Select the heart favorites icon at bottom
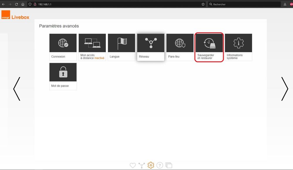293x170 pixels. pyautogui.click(x=133, y=165)
